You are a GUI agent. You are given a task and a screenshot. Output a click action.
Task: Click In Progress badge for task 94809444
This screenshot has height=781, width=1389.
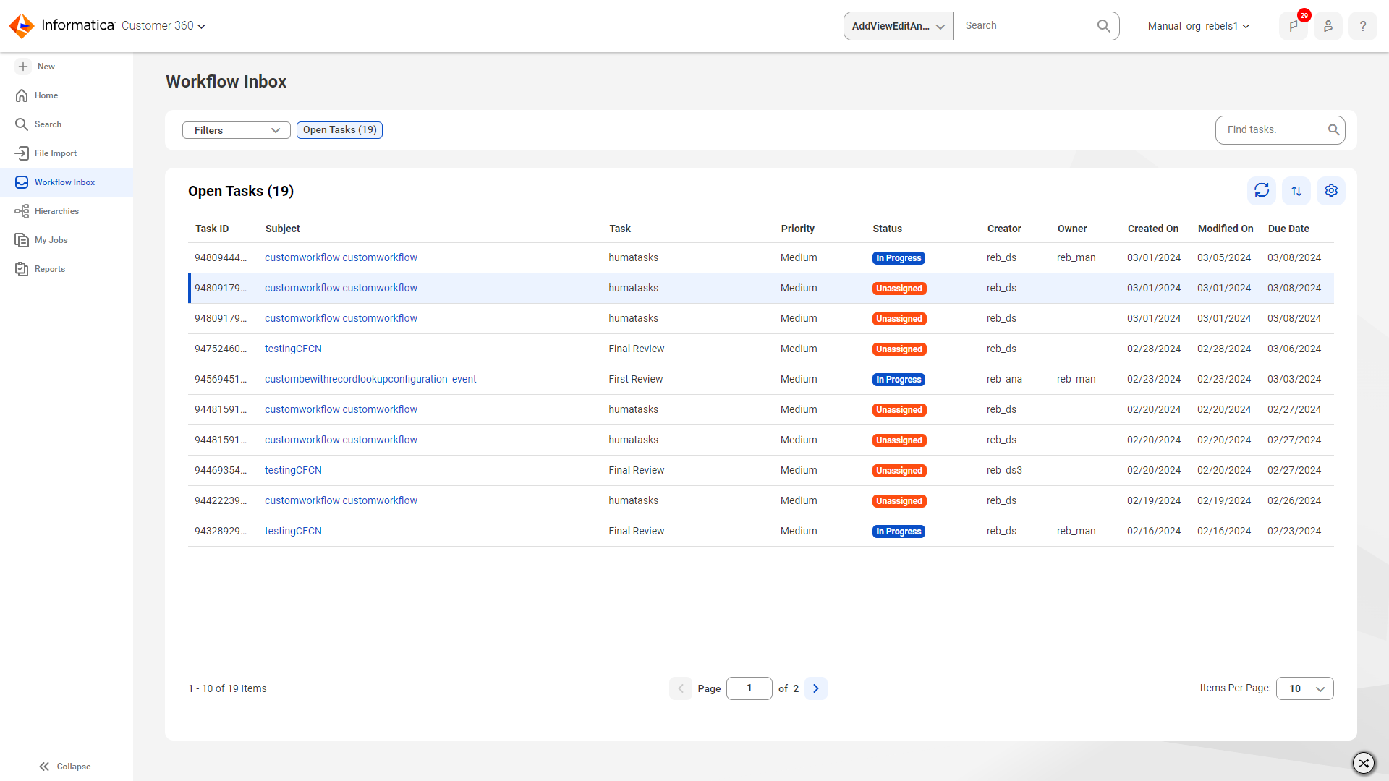(899, 258)
